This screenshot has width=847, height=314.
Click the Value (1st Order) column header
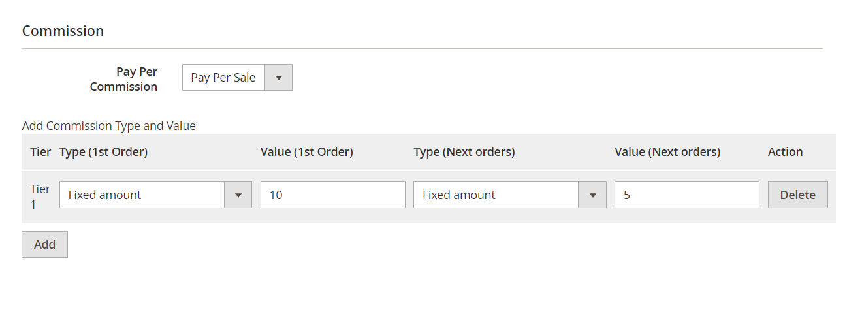pyautogui.click(x=306, y=151)
